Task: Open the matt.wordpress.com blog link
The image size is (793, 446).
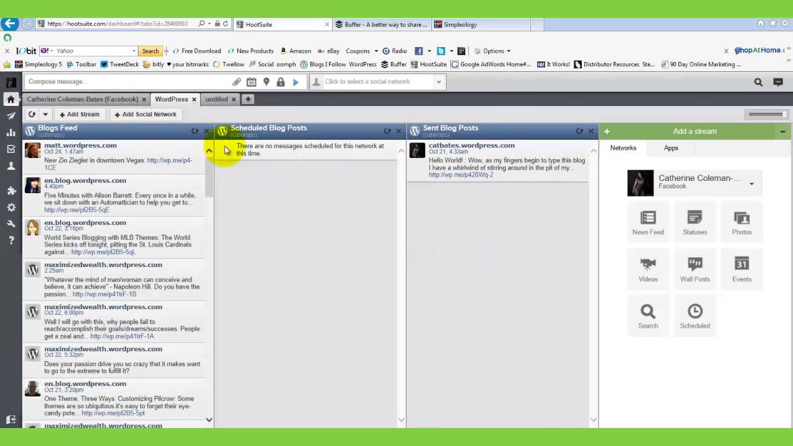Action: click(x=81, y=146)
